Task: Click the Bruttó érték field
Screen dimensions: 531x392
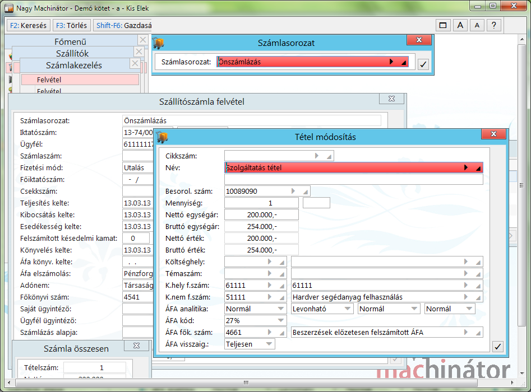Action: [x=261, y=250]
